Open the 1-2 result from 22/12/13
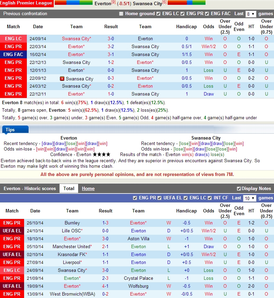Image resolution: width=274 pixels, height=298 pixels. point(111,62)
